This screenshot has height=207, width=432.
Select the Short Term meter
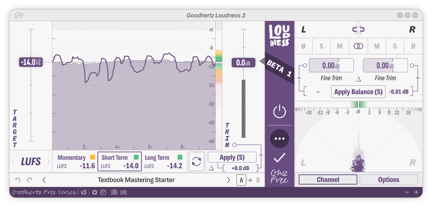tap(120, 162)
